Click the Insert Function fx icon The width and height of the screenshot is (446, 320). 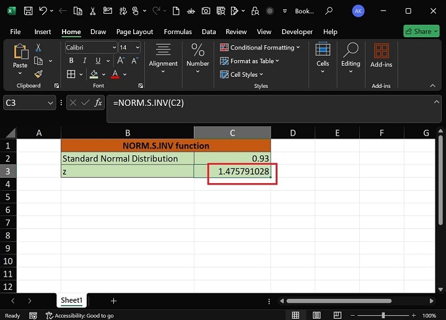tap(98, 103)
